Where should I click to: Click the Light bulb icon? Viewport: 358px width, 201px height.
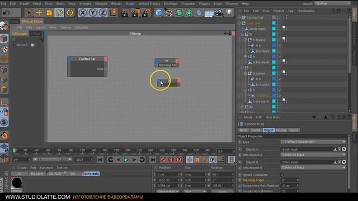tap(229, 12)
